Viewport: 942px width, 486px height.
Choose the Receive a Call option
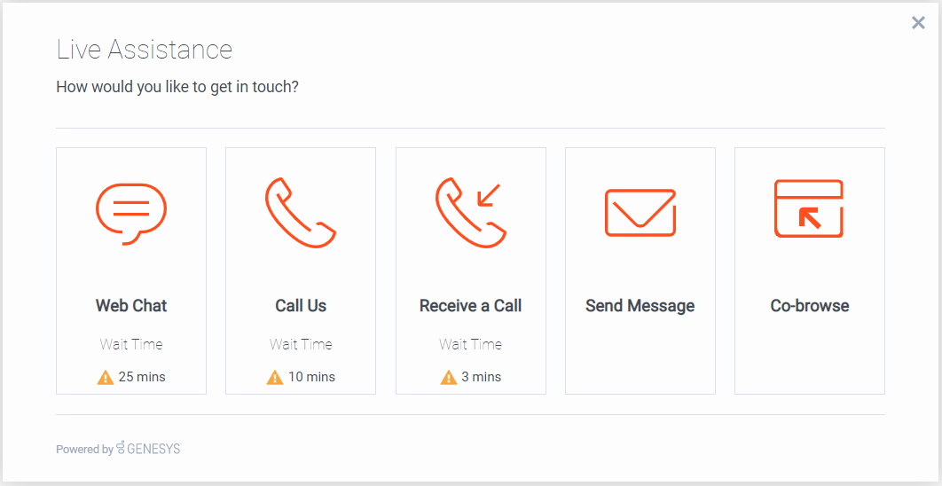pos(470,305)
